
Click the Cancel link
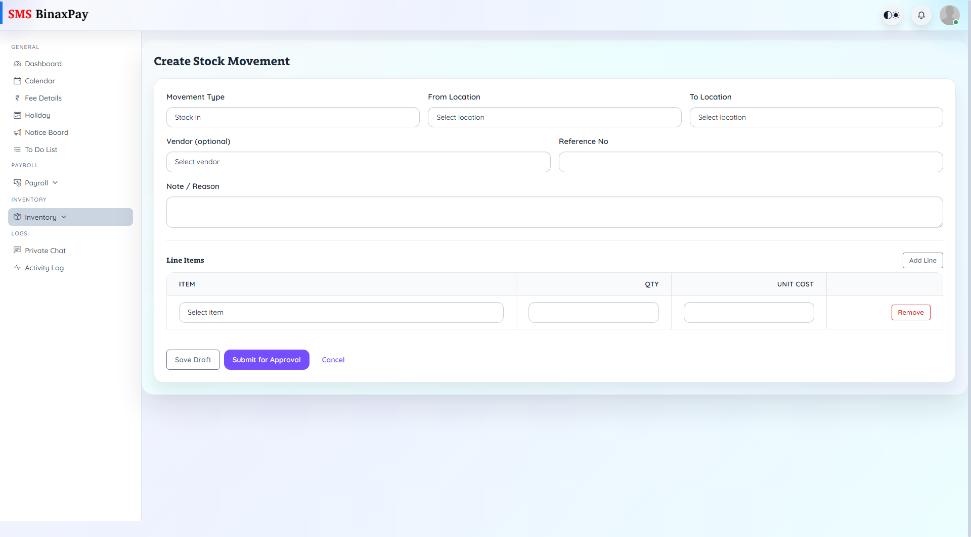point(333,360)
